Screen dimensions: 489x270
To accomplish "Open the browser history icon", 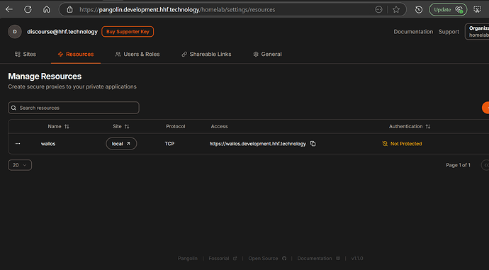I will (419, 10).
